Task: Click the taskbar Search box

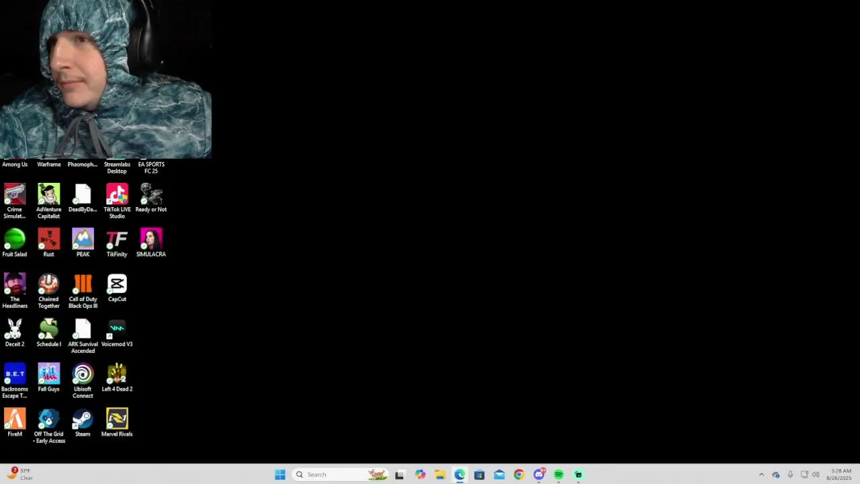Action: click(x=341, y=475)
